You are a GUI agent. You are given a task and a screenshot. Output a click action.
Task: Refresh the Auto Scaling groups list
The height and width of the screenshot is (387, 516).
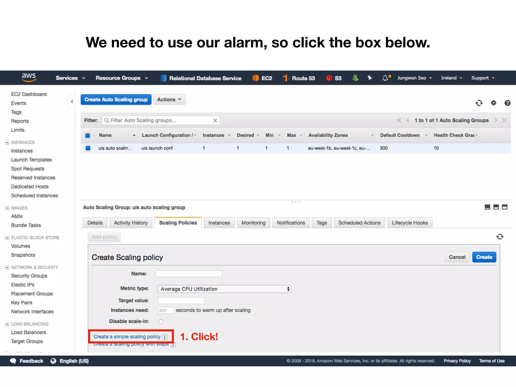click(479, 103)
